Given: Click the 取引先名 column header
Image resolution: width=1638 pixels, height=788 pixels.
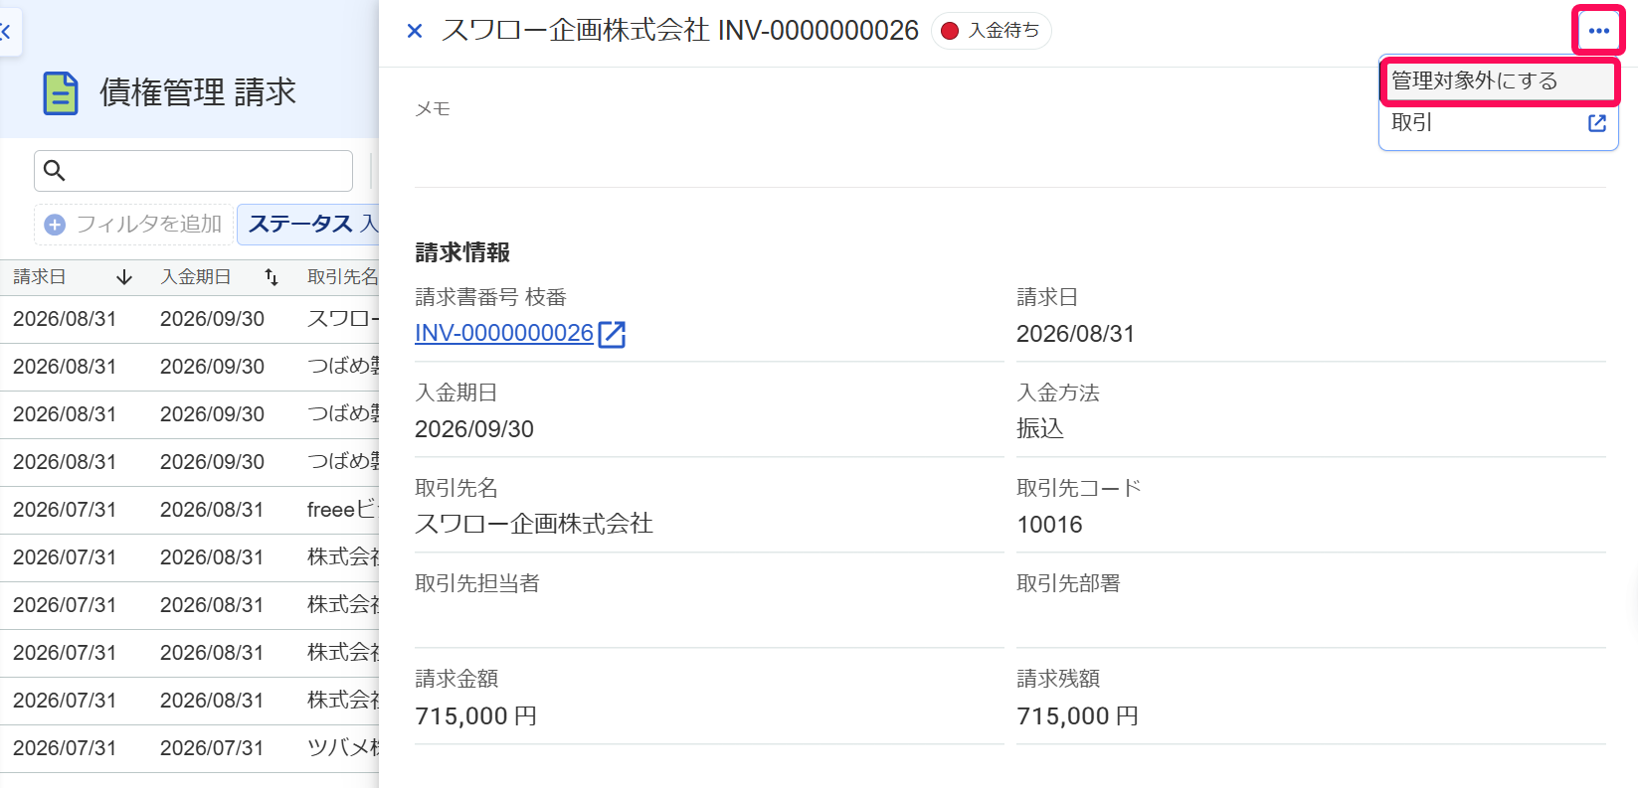Looking at the screenshot, I should click(x=342, y=277).
